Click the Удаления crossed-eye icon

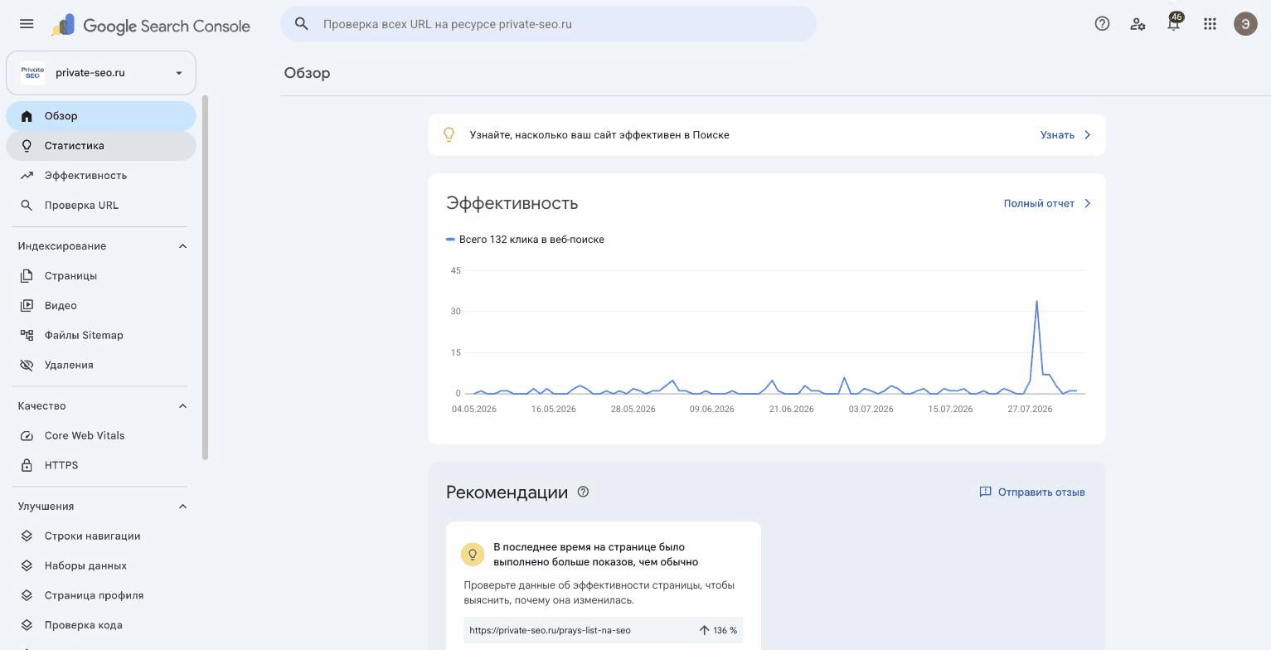pyautogui.click(x=27, y=365)
